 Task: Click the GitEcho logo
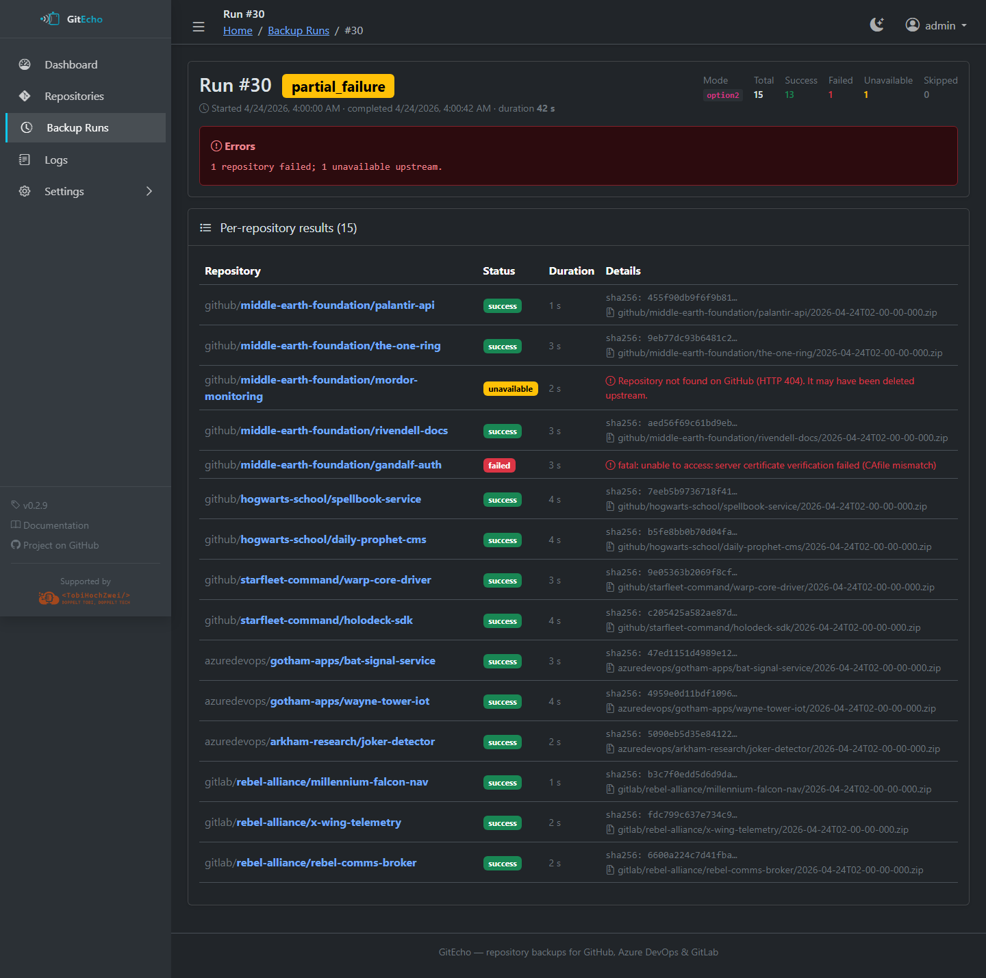coord(72,19)
